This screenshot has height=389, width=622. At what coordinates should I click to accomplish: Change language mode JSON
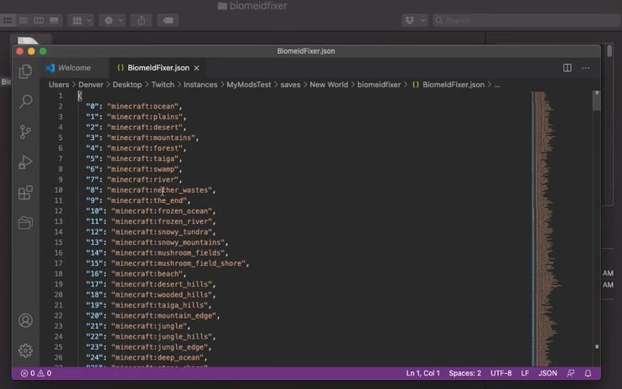(x=547, y=373)
